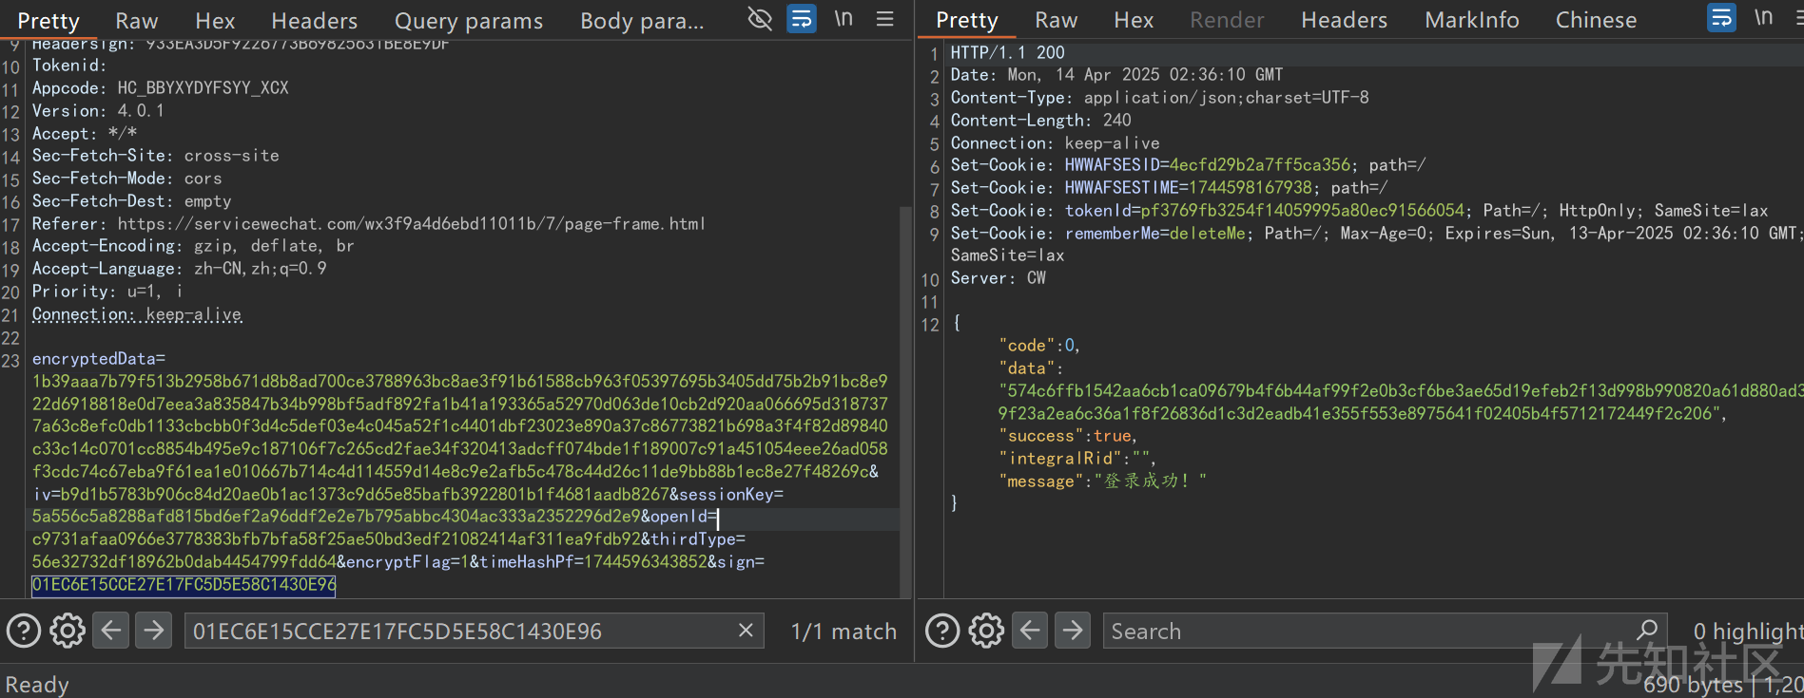Clear the request search text with X

point(746,631)
